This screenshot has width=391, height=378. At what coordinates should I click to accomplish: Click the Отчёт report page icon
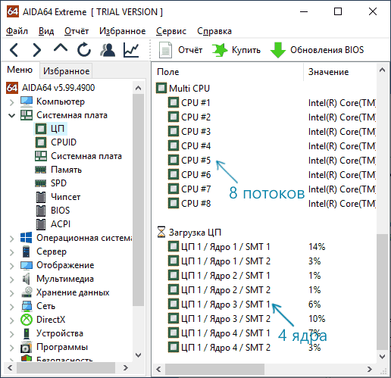(165, 50)
